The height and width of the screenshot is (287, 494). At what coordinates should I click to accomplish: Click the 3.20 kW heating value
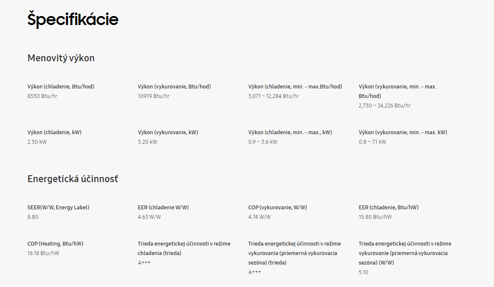click(x=148, y=142)
